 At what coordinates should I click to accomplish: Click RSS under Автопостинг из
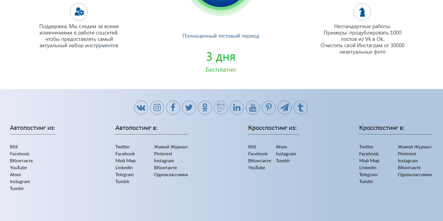pos(14,147)
